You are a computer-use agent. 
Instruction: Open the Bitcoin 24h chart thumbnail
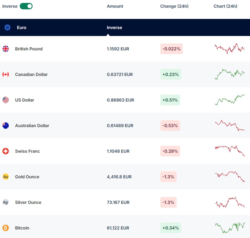point(229,228)
